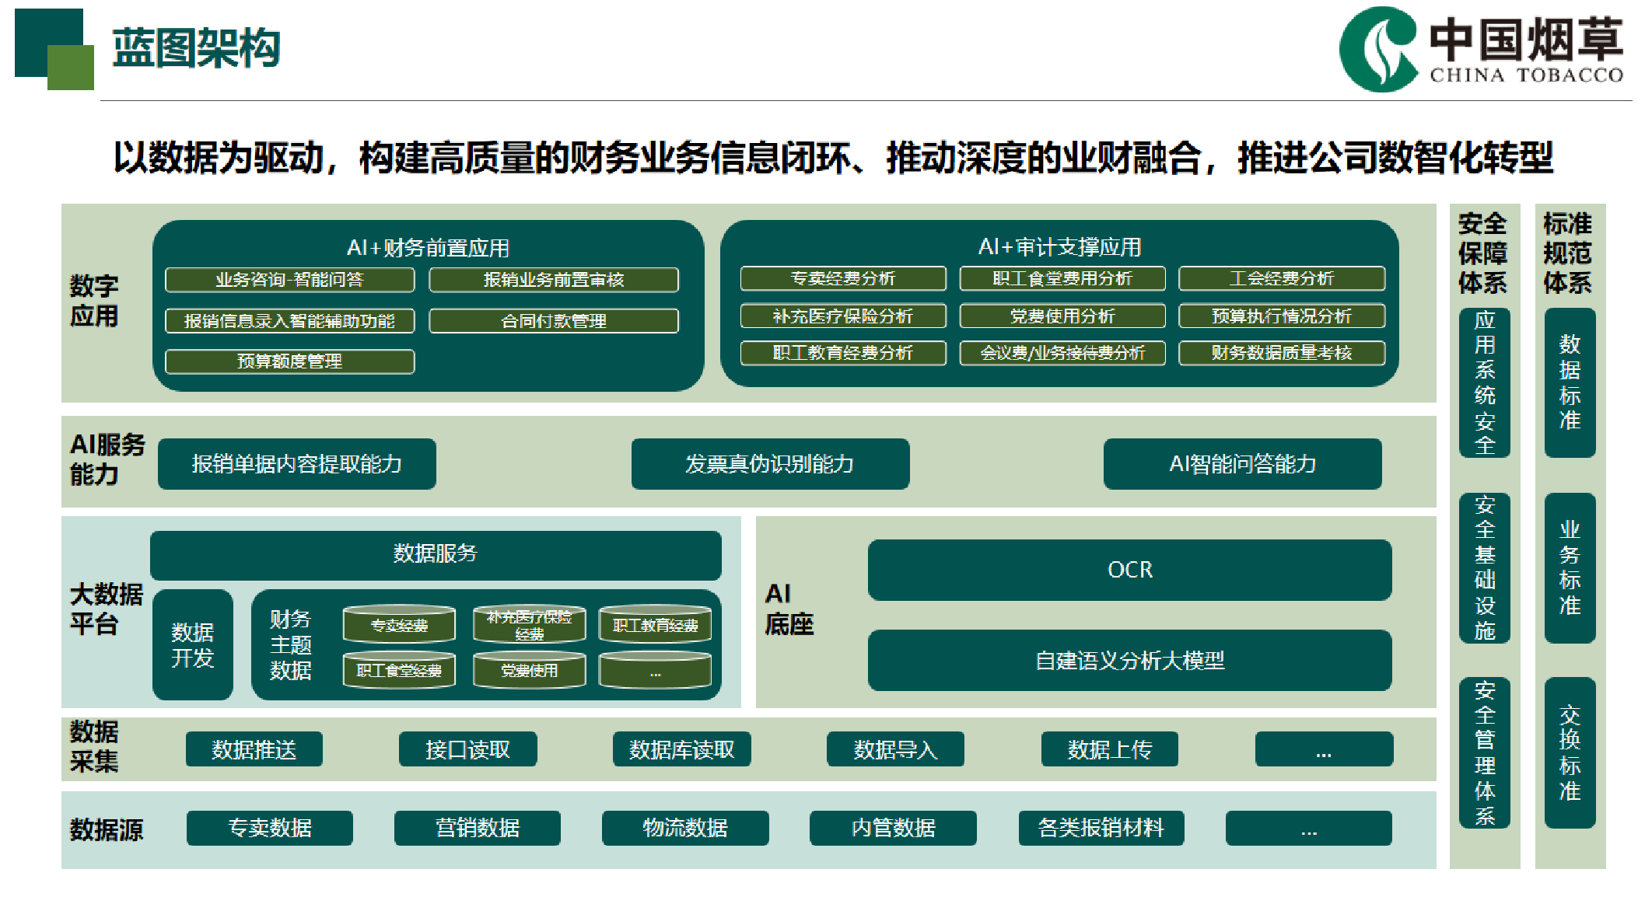Select the 党费使用 database cylinder

[529, 670]
